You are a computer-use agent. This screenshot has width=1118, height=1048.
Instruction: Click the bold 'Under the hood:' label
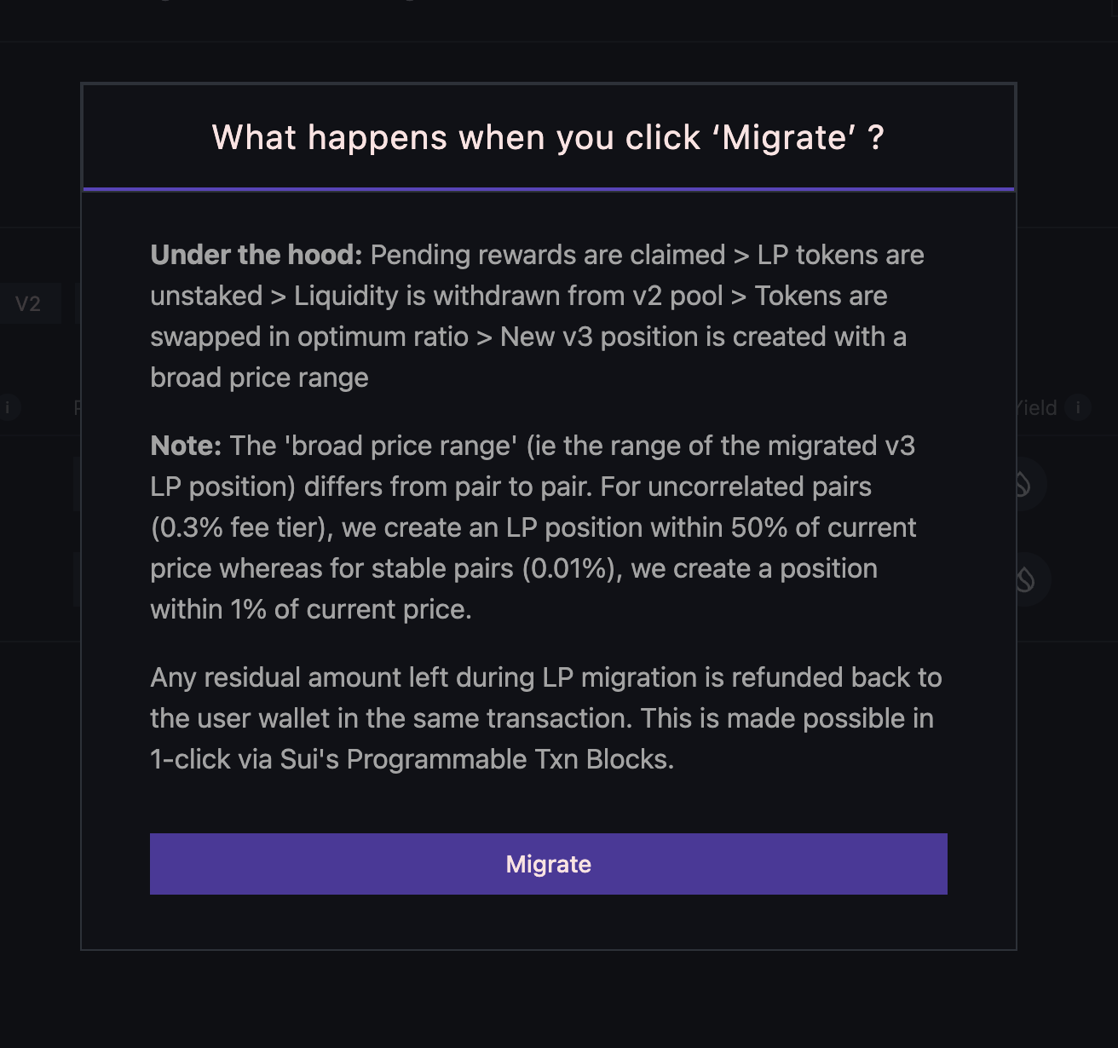coord(256,255)
